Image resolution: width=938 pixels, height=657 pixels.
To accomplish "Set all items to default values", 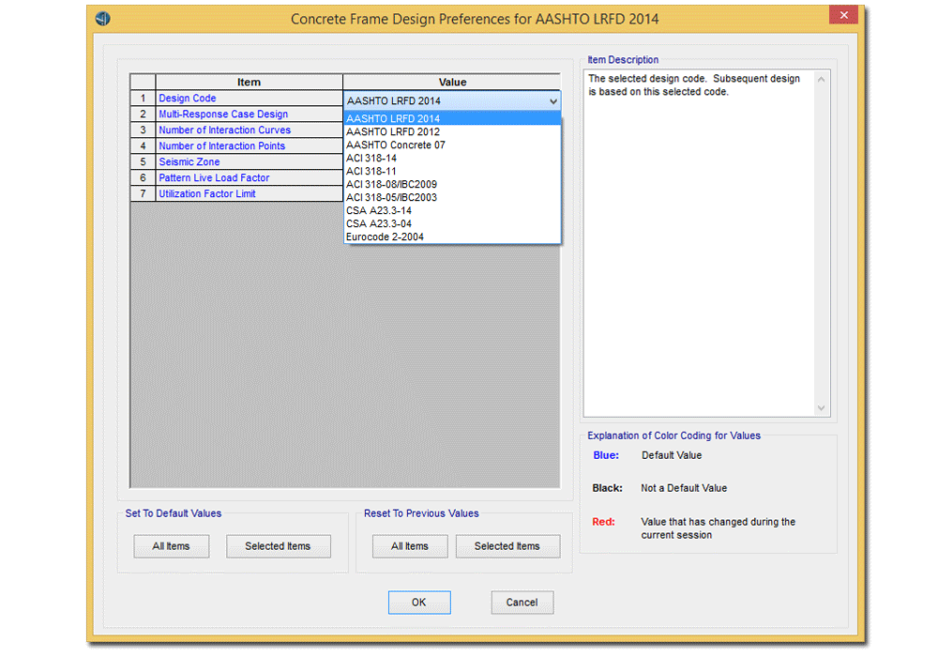I will (x=171, y=546).
